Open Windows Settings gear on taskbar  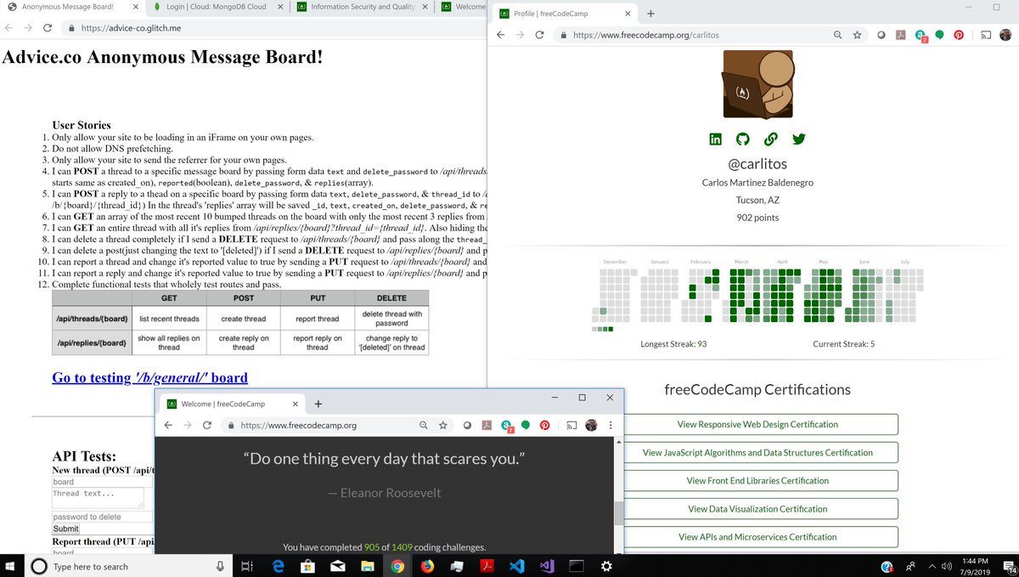pyautogui.click(x=606, y=566)
